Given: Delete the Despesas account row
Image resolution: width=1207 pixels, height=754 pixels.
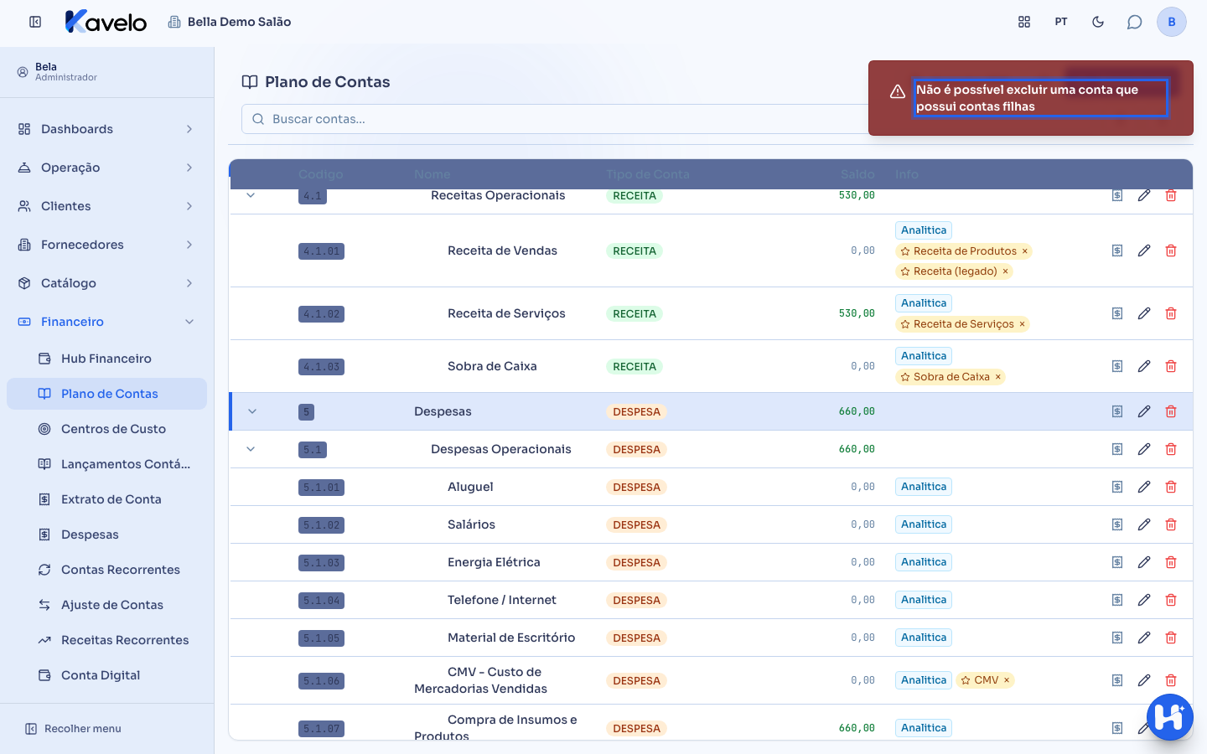Looking at the screenshot, I should [x=1171, y=411].
